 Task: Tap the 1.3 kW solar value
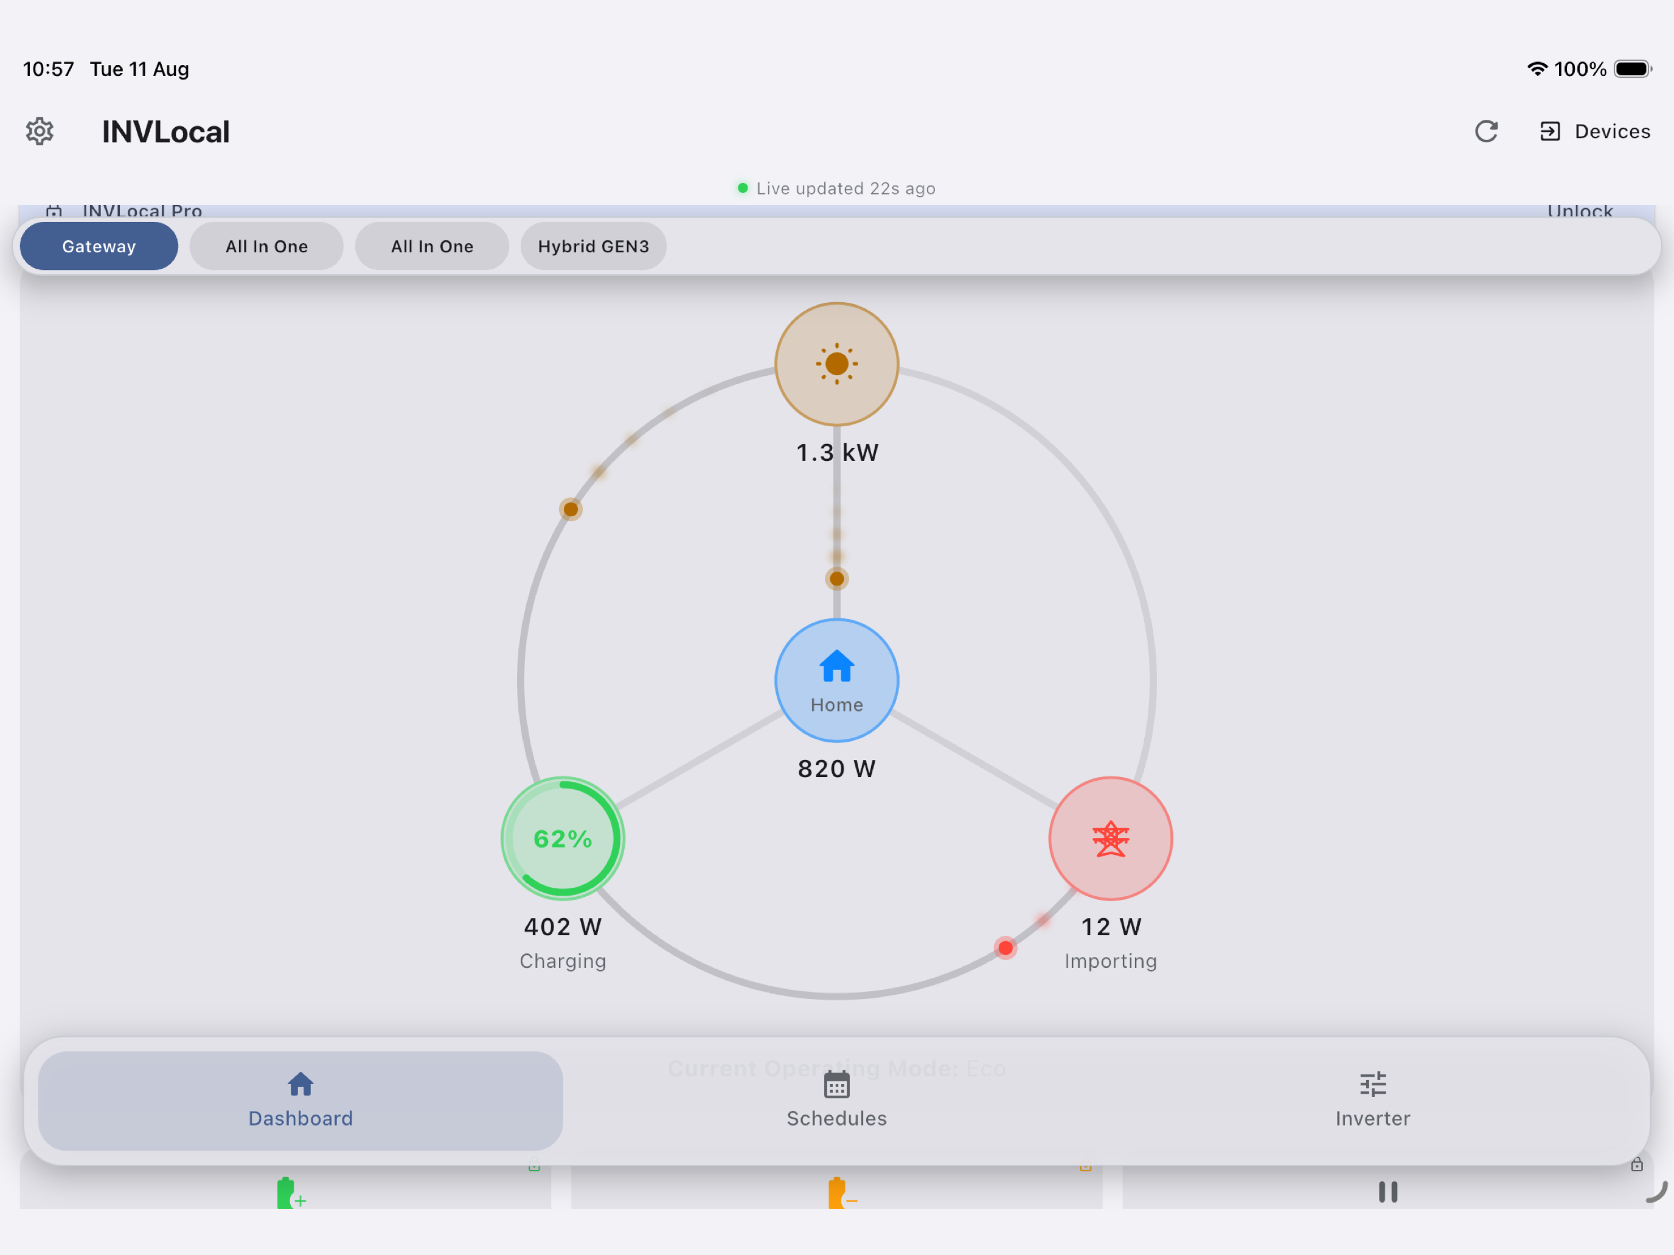pyautogui.click(x=837, y=452)
